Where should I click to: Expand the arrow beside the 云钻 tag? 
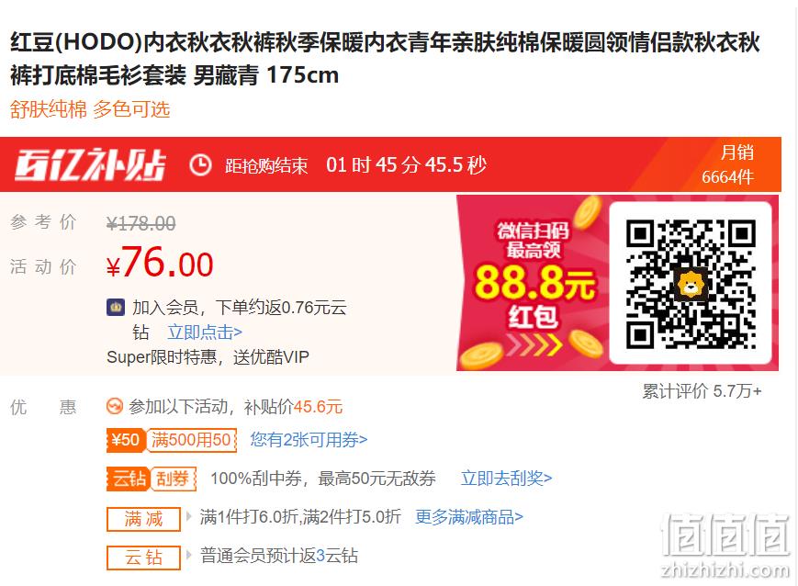189,555
